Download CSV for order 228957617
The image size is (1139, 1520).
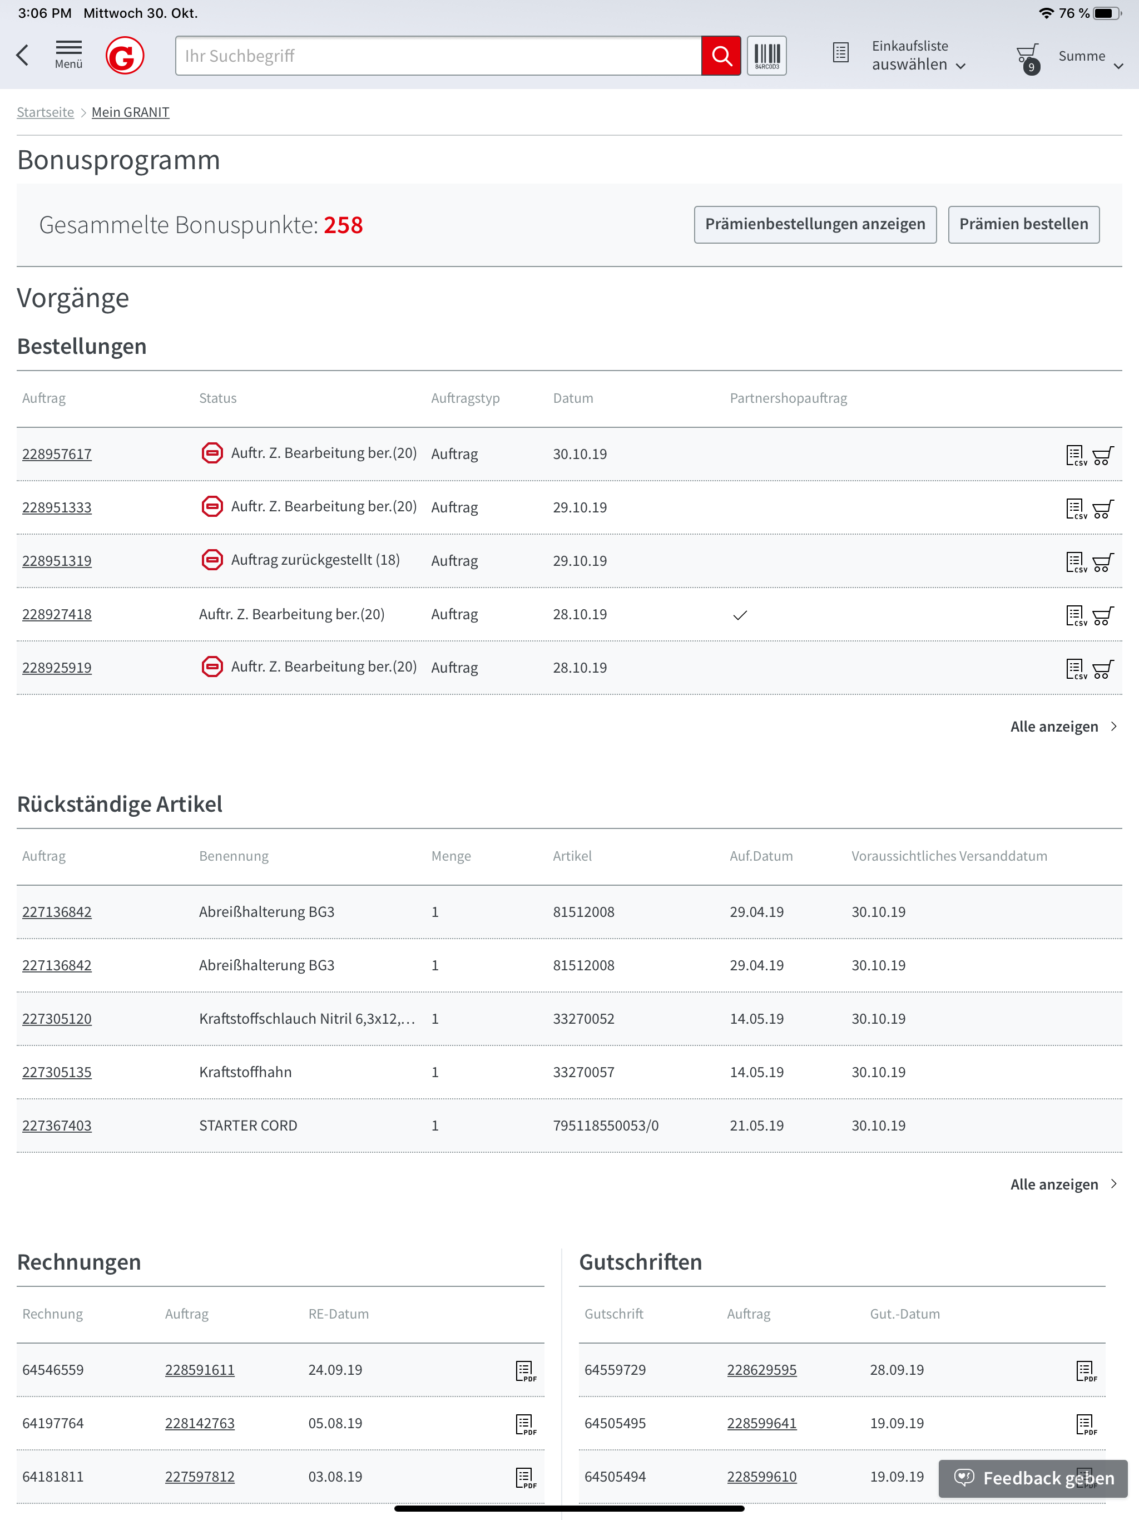tap(1076, 456)
